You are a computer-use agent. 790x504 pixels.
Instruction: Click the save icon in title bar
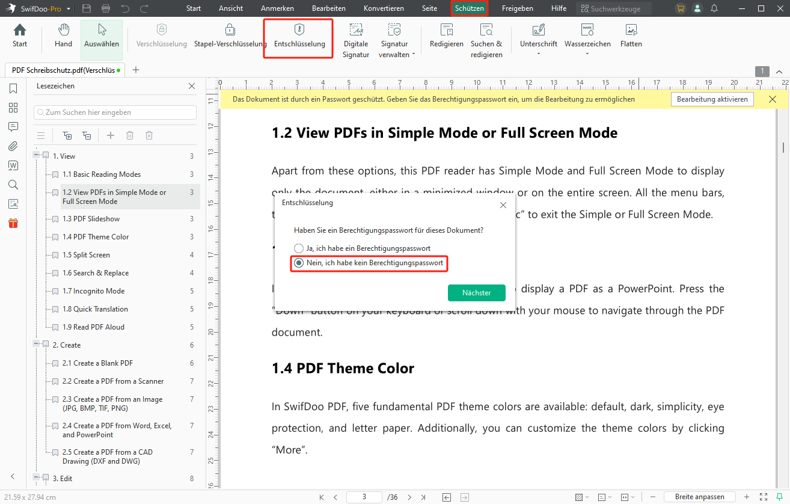coord(87,8)
